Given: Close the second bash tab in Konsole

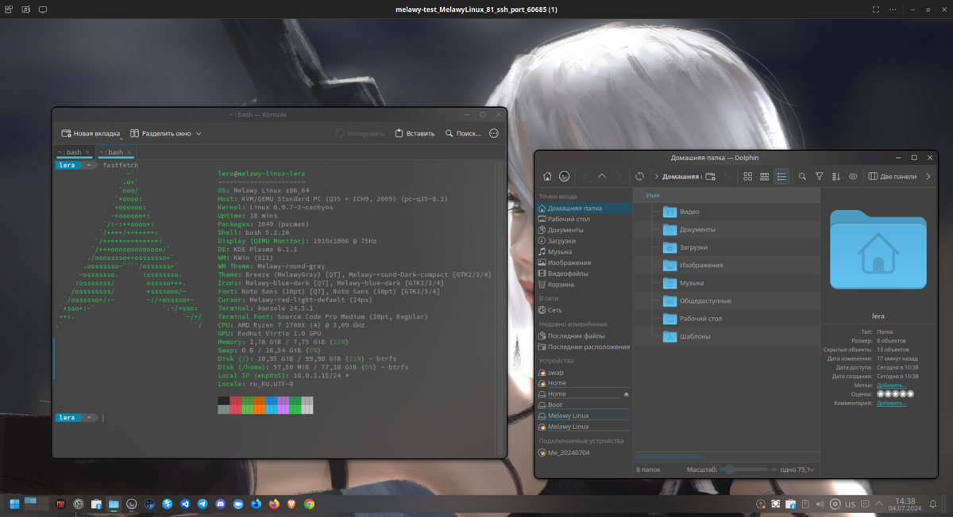Looking at the screenshot, I should click(130, 152).
